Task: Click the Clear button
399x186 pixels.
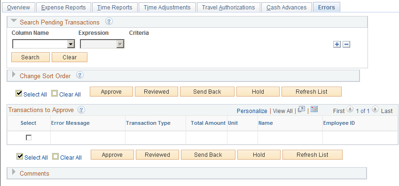Action: pos(70,57)
